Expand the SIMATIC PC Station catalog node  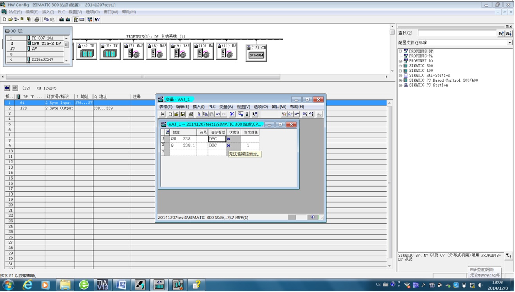[400, 85]
